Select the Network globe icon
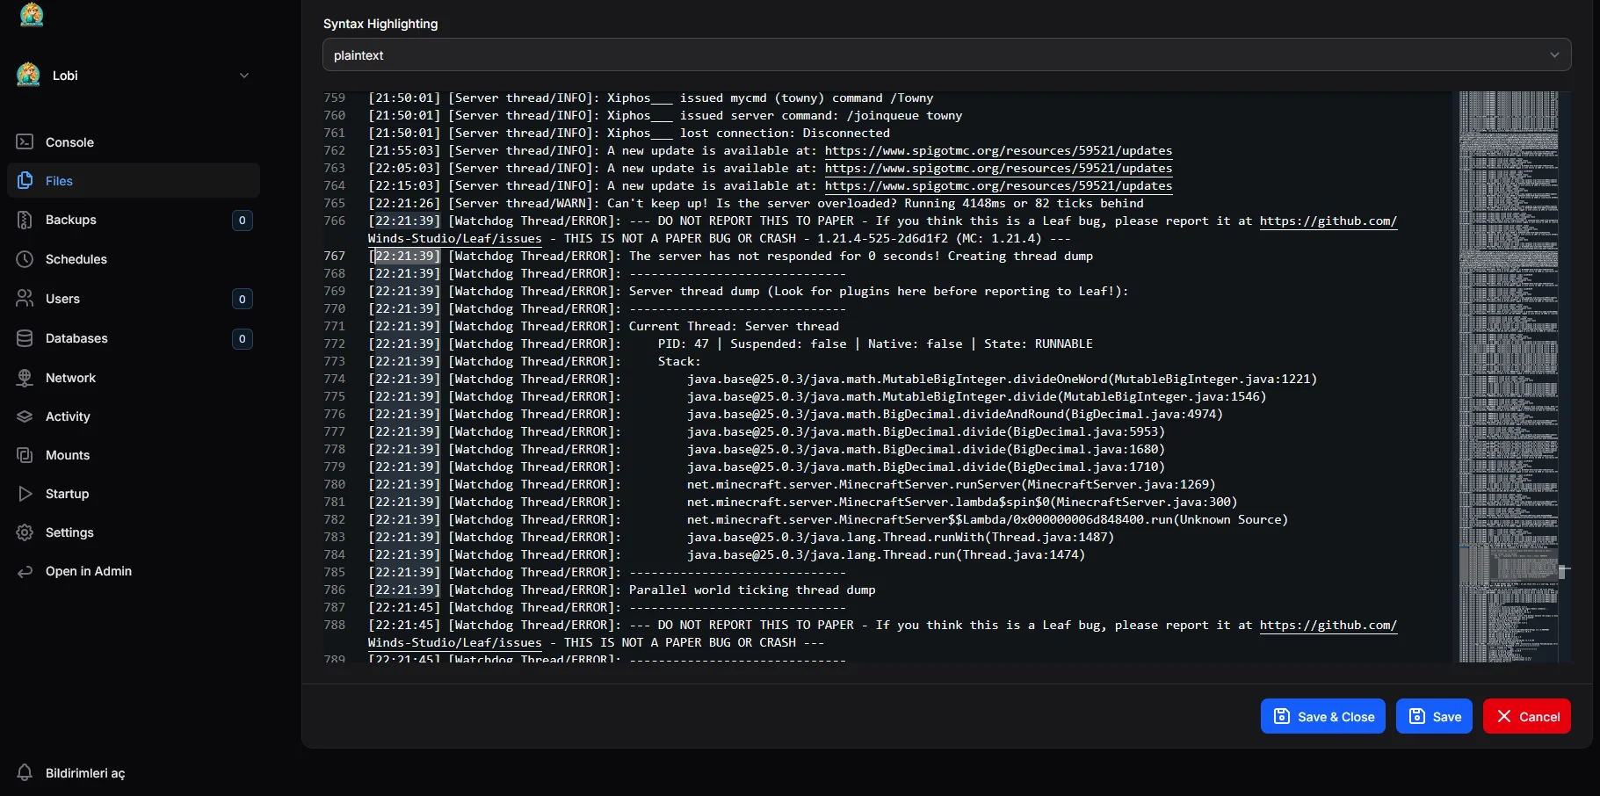Screen dimensions: 1600x796 tap(25, 378)
